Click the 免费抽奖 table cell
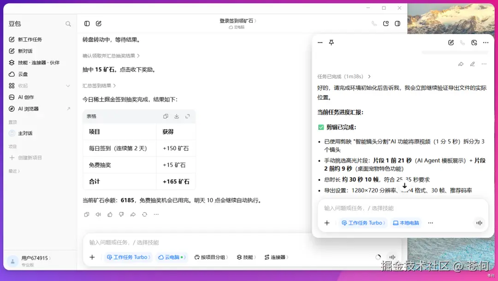The width and height of the screenshot is (498, 281). (120, 165)
